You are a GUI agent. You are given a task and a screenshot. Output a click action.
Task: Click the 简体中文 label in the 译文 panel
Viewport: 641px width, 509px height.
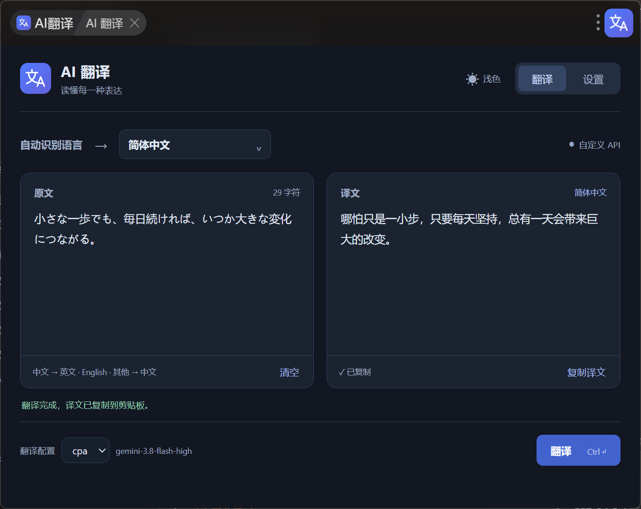coord(590,192)
